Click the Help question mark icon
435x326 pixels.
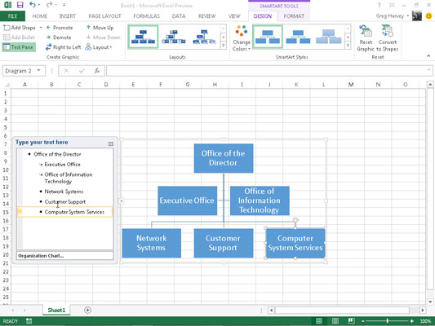point(380,5)
